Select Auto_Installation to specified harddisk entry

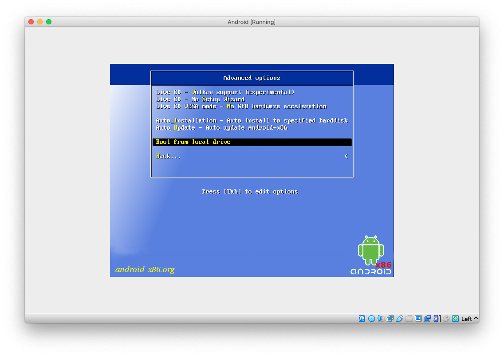tap(252, 121)
